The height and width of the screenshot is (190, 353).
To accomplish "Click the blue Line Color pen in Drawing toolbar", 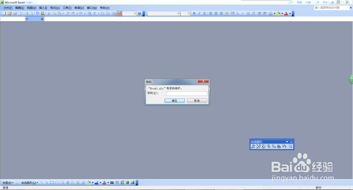I will tap(97, 183).
